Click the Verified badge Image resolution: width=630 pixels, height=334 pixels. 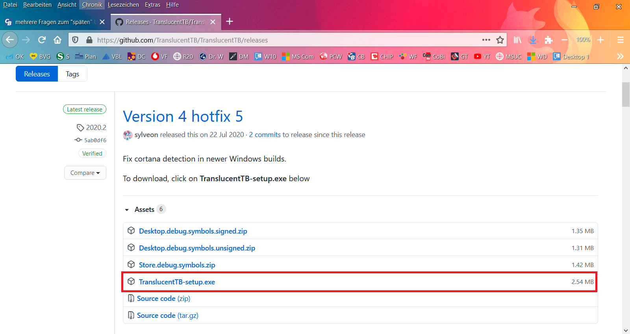click(92, 154)
